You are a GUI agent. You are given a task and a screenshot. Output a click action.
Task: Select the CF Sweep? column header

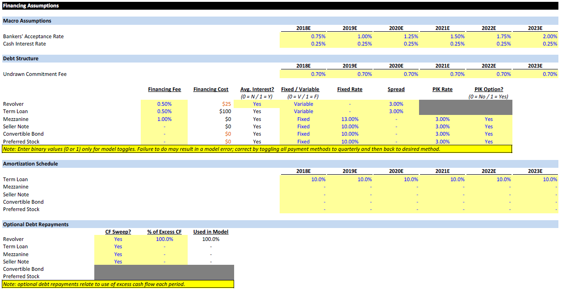pyautogui.click(x=118, y=232)
